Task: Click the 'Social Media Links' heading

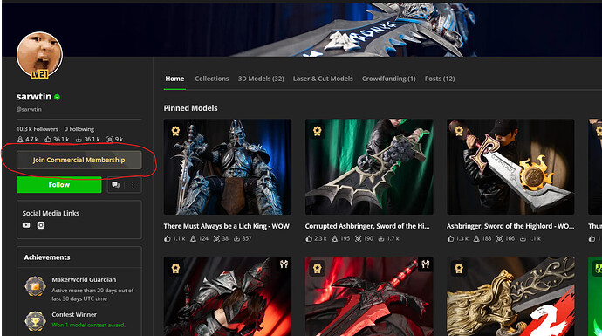Action: tap(51, 213)
